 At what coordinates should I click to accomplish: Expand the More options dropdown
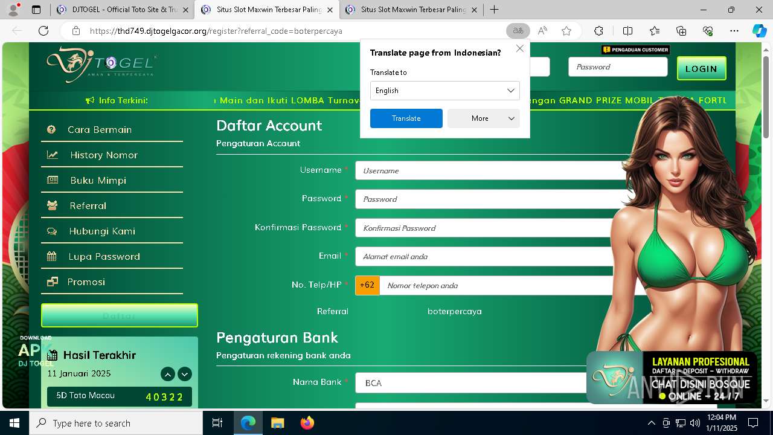[x=484, y=118]
